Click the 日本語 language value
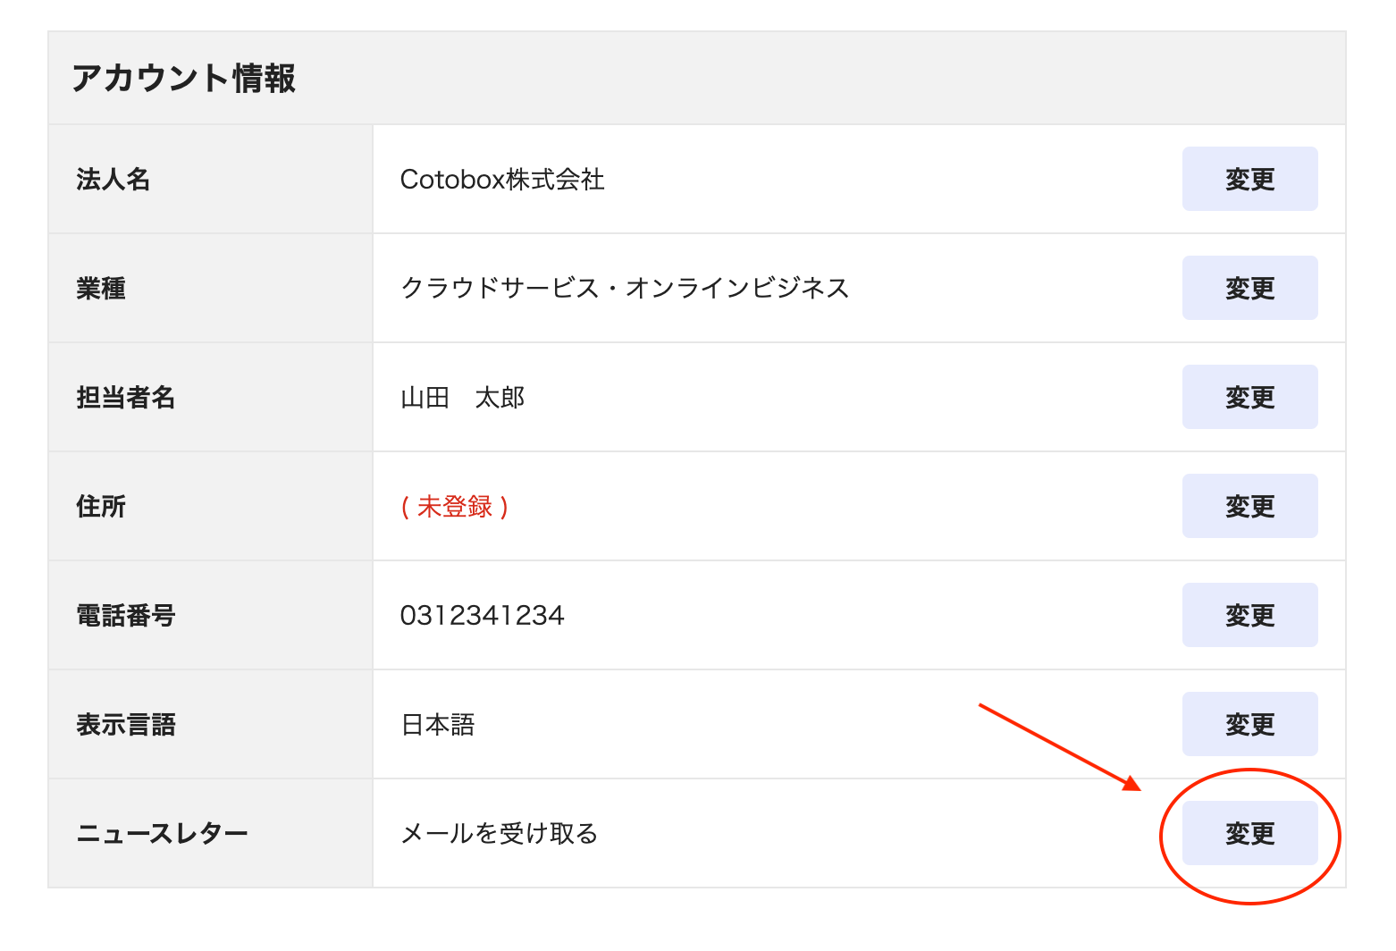 click(438, 725)
